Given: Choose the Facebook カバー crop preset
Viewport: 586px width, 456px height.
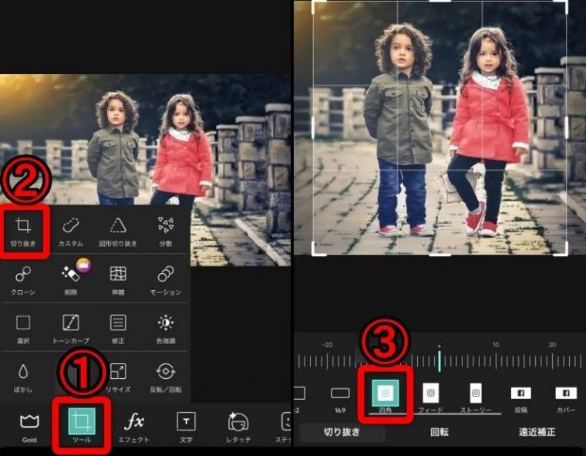Looking at the screenshot, I should [566, 400].
